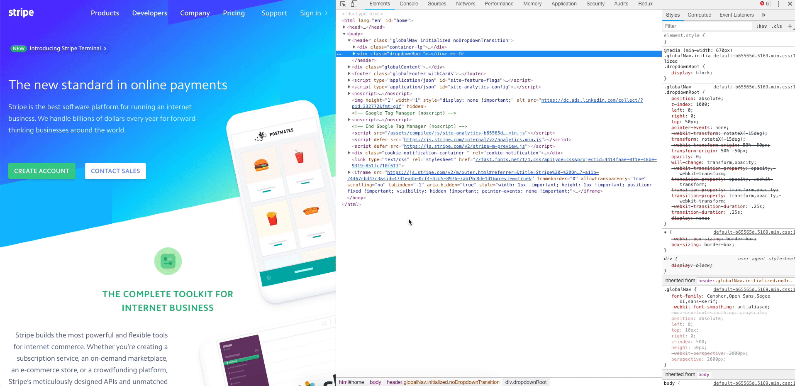Expand the div globalContent node
795x386 pixels.
click(349, 67)
